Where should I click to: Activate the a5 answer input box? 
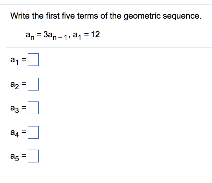[x=33, y=156]
